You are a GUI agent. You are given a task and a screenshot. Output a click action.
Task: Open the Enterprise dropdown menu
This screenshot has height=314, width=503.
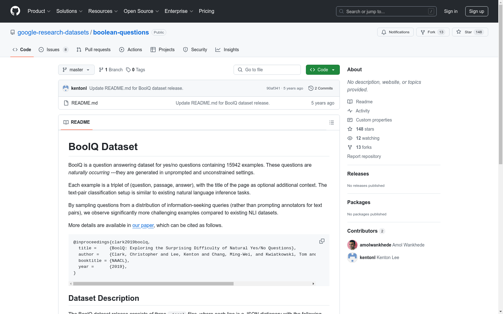click(179, 11)
